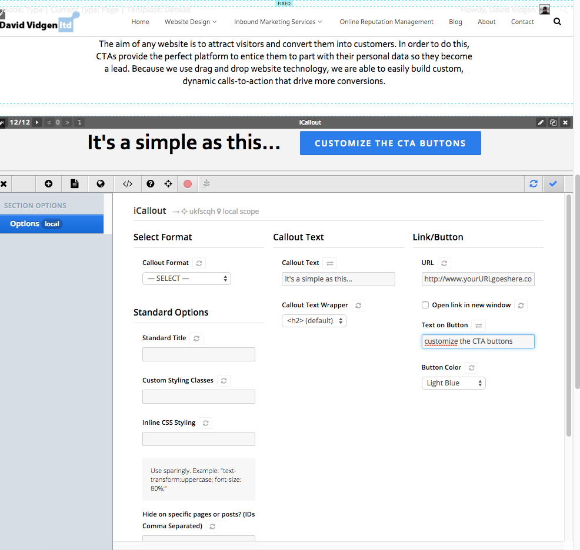This screenshot has height=550, width=580.
Task: Click the plus add-section toolbar icon
Action: pyautogui.click(x=48, y=184)
